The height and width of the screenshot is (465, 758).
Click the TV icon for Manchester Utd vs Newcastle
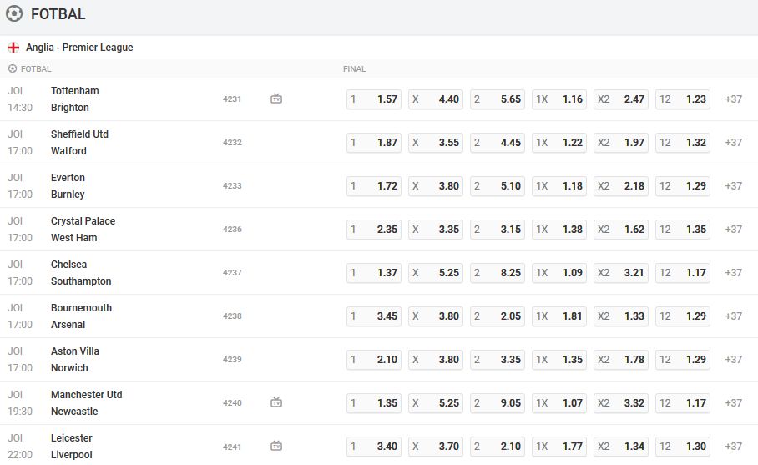click(x=276, y=402)
